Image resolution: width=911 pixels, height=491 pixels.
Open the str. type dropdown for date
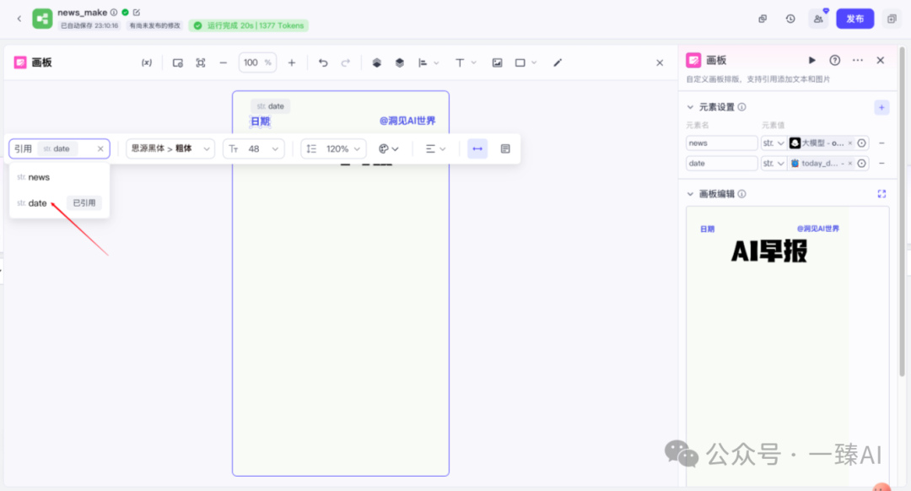[774, 164]
